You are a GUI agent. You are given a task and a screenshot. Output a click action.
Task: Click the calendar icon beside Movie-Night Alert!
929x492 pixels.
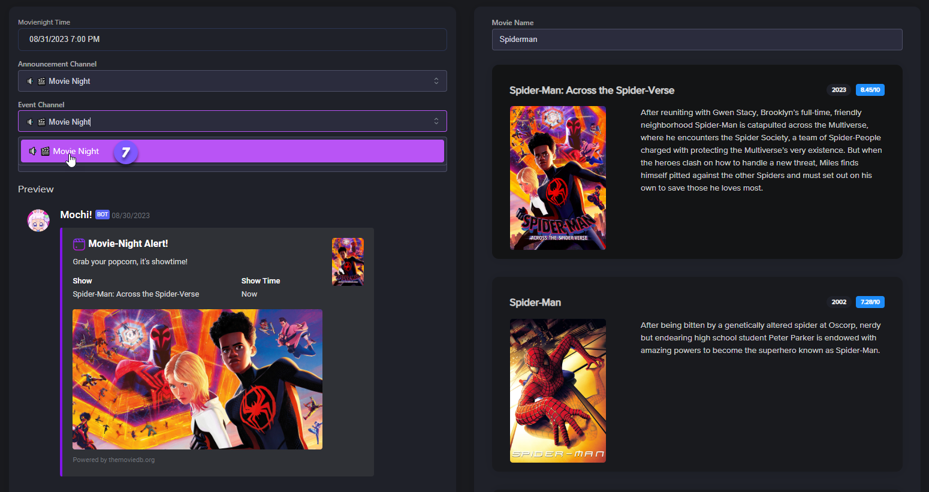coord(79,244)
